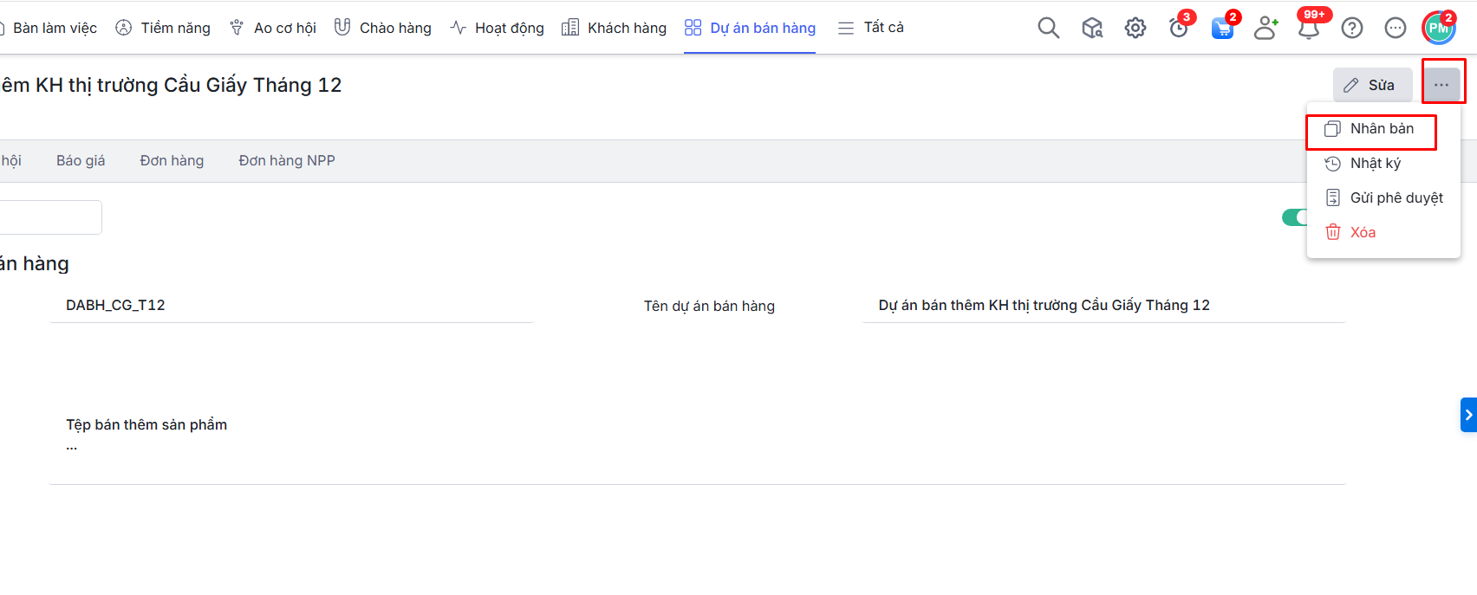Switch to the Đơn hàng NPP tab
The image size is (1477, 595).
click(x=287, y=160)
